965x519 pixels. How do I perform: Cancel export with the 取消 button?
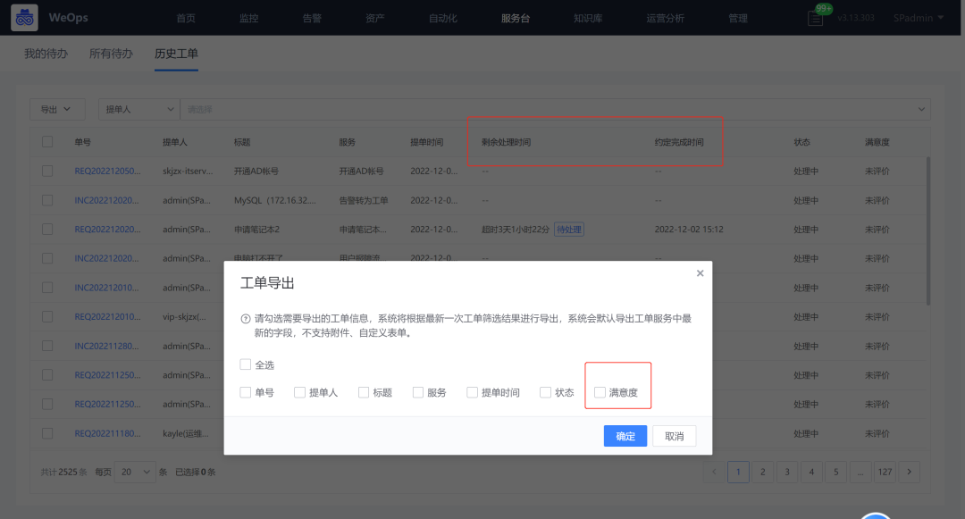(675, 436)
